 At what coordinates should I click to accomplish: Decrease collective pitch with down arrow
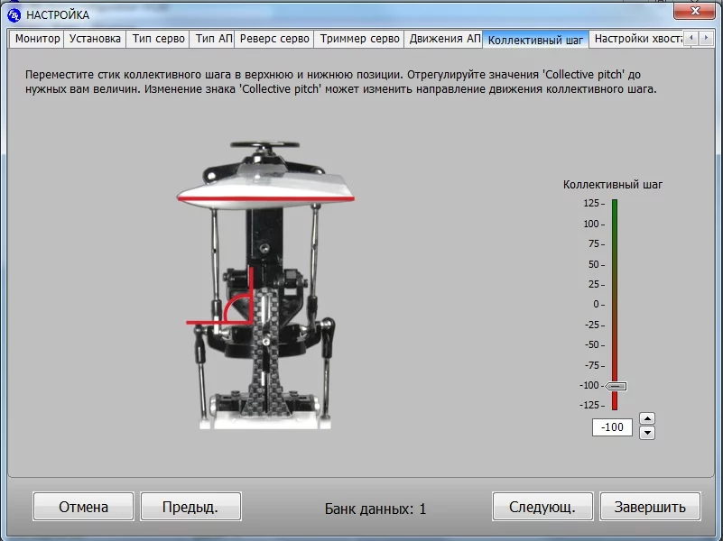click(x=646, y=433)
